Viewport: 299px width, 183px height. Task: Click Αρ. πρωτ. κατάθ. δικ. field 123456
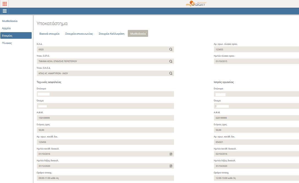105,142
